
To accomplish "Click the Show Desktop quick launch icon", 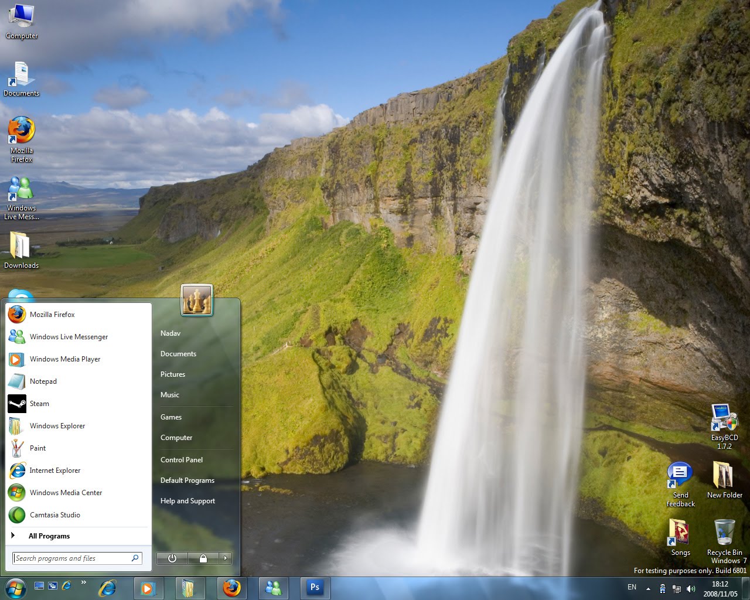I will (x=39, y=586).
